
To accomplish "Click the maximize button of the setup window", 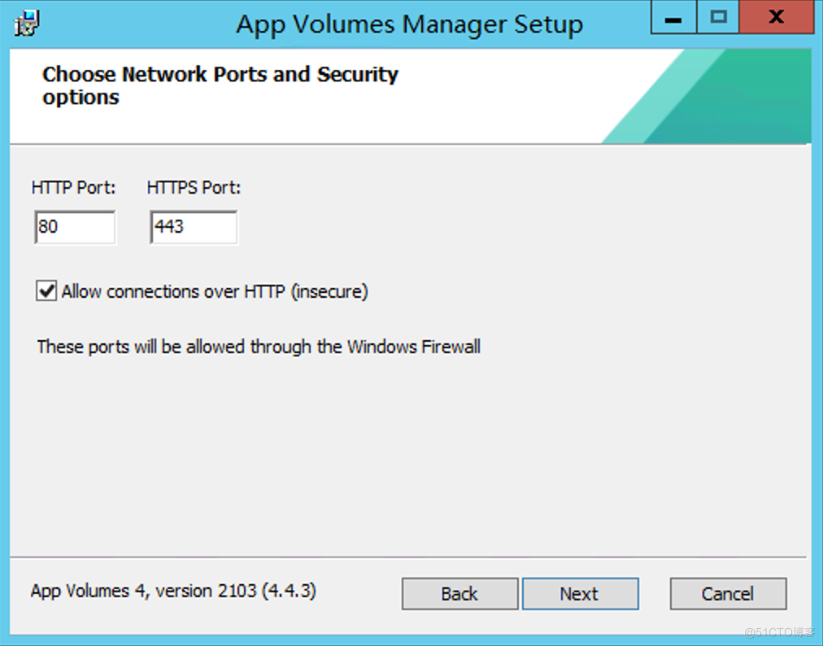I will click(717, 17).
